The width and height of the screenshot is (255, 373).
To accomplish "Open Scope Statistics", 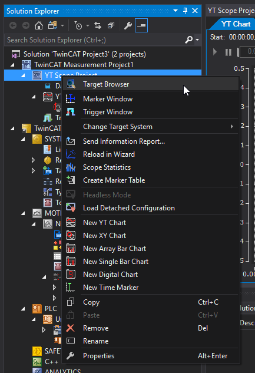I will 150,167.
